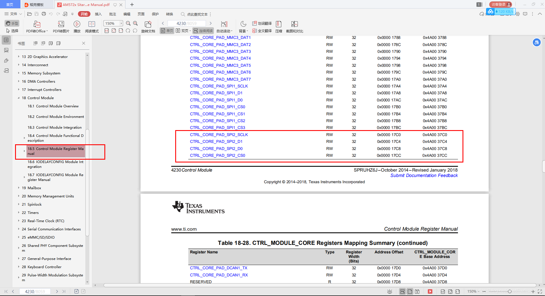Expand chapter 13 2D Graphics Accelerator

click(x=19, y=57)
